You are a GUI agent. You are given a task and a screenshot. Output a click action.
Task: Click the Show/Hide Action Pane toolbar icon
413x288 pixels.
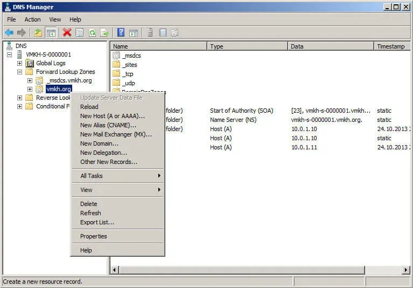(134, 33)
